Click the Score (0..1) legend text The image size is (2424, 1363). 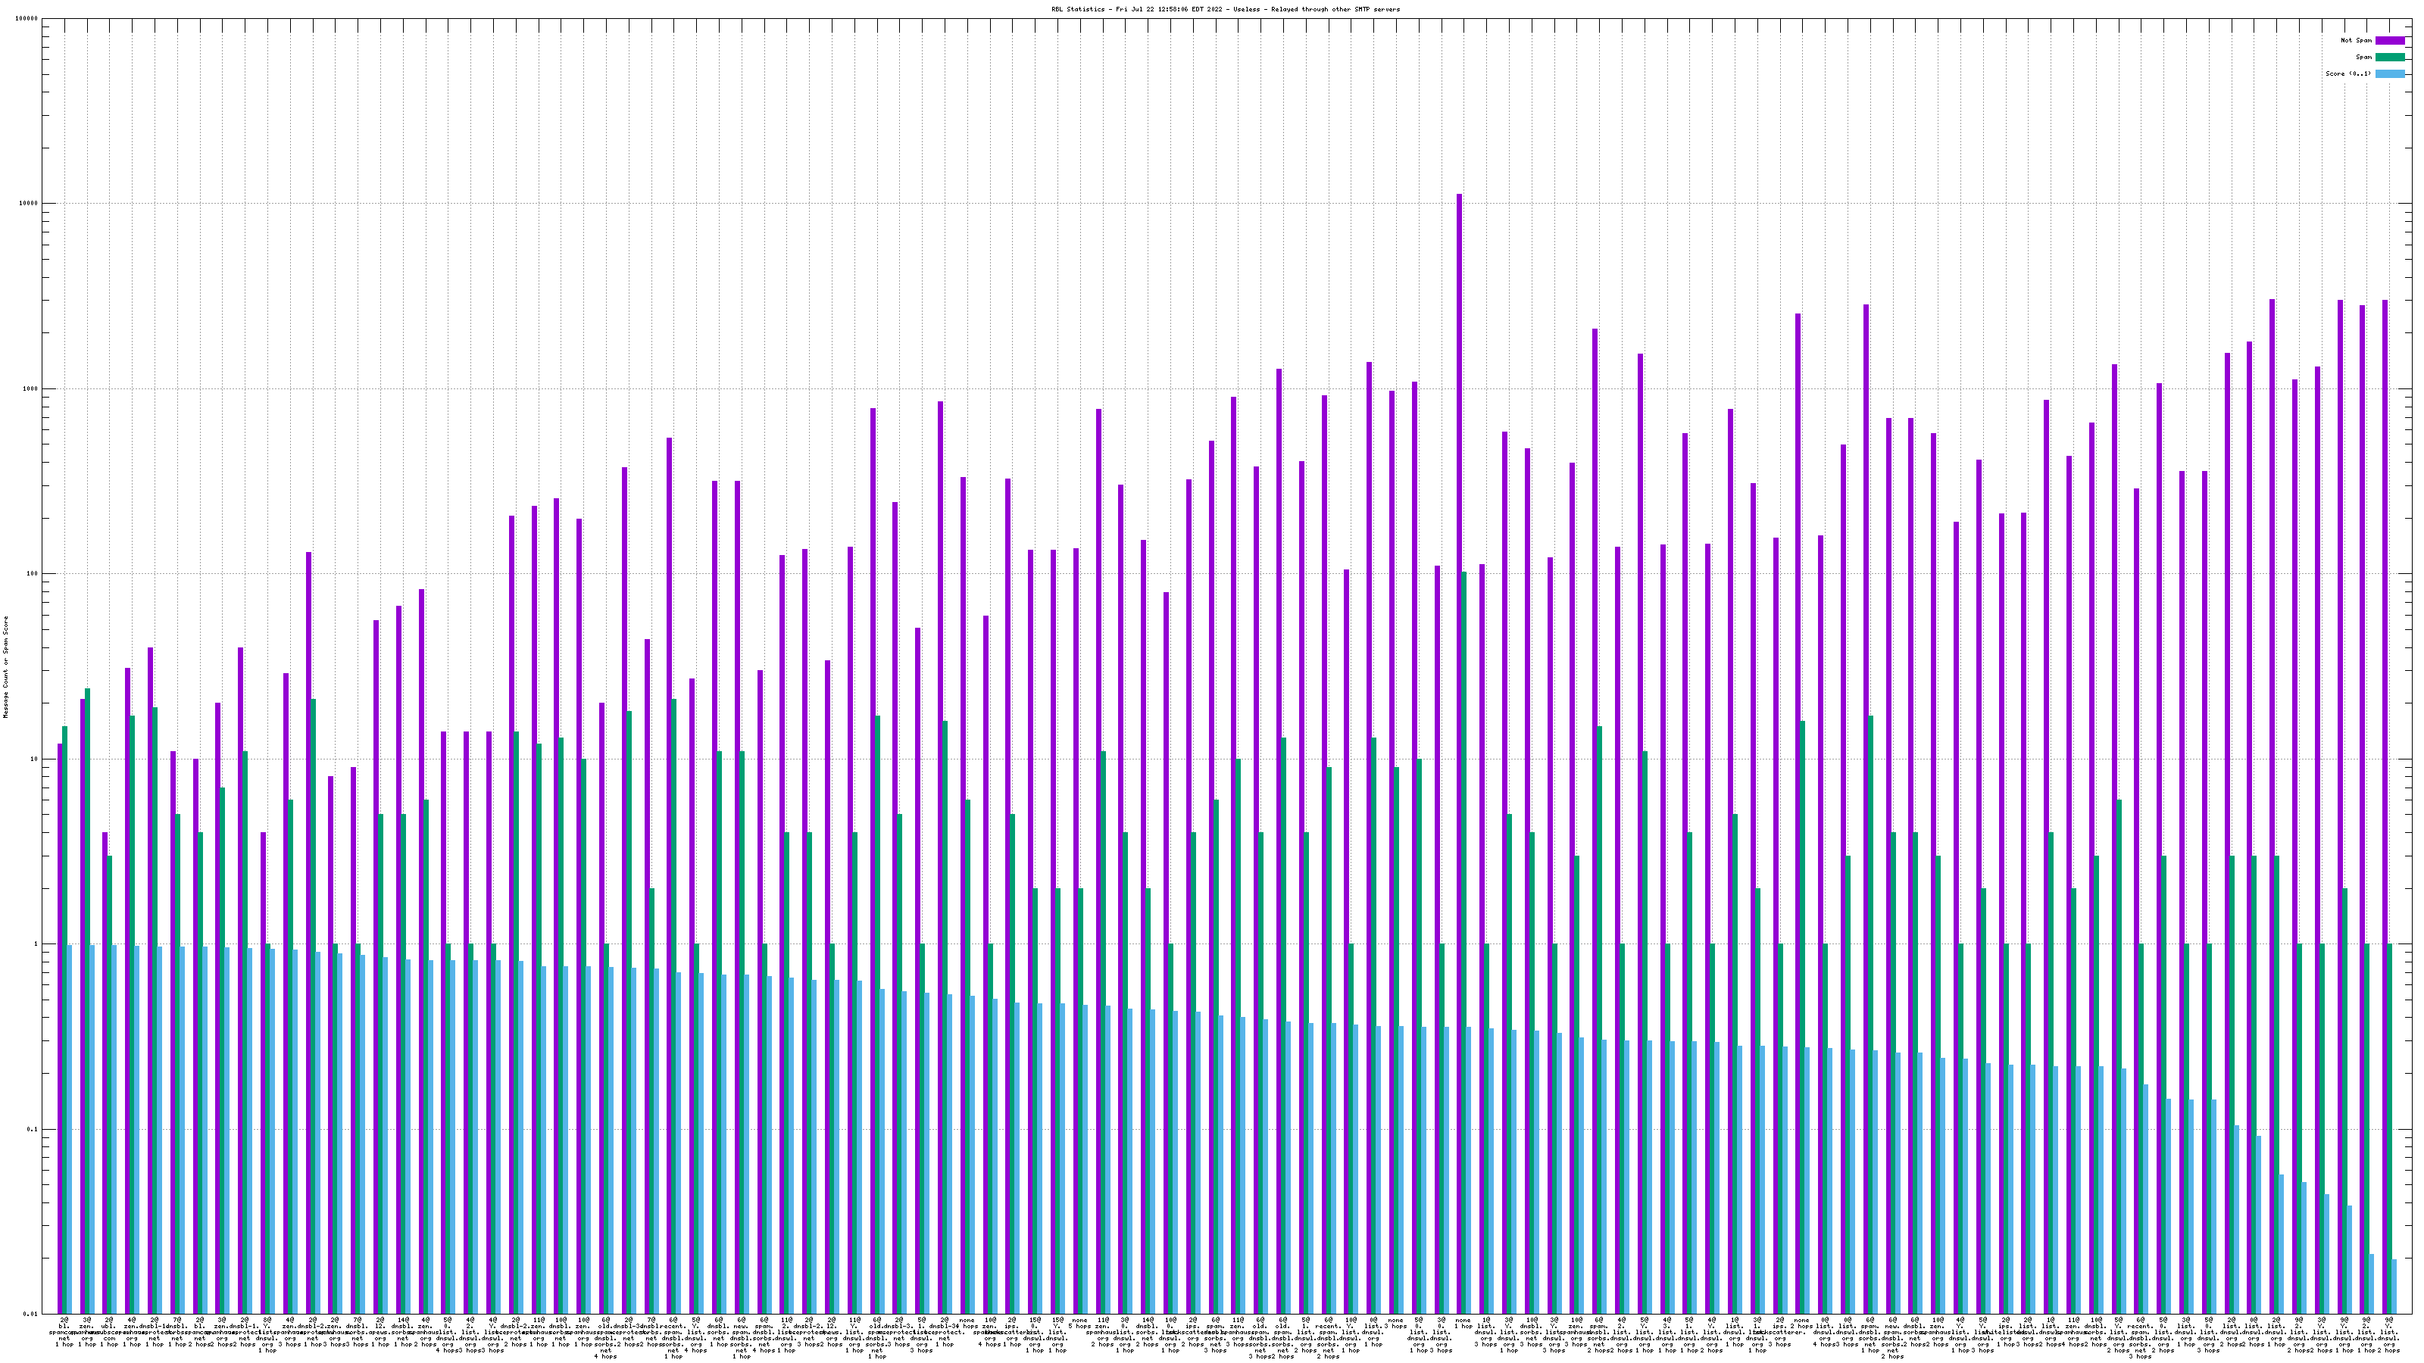[x=2347, y=73]
